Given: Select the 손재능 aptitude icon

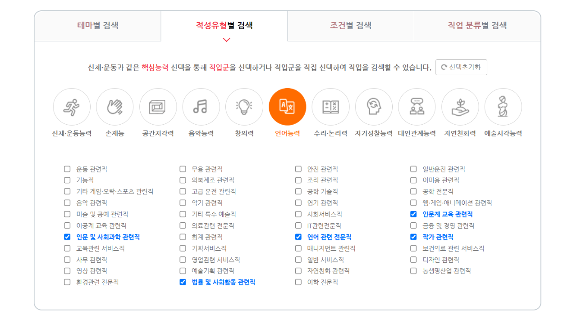Looking at the screenshot, I should tap(114, 107).
